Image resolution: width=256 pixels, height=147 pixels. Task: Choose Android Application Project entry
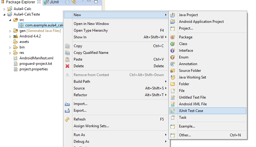208,22
